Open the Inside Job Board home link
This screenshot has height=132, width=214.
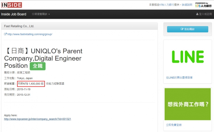[x=14, y=14]
